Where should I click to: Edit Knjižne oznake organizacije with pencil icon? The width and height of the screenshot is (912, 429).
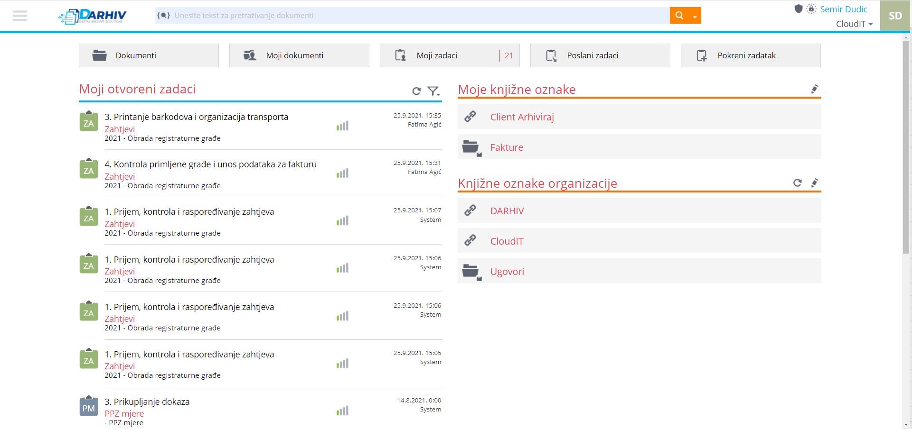(x=814, y=183)
